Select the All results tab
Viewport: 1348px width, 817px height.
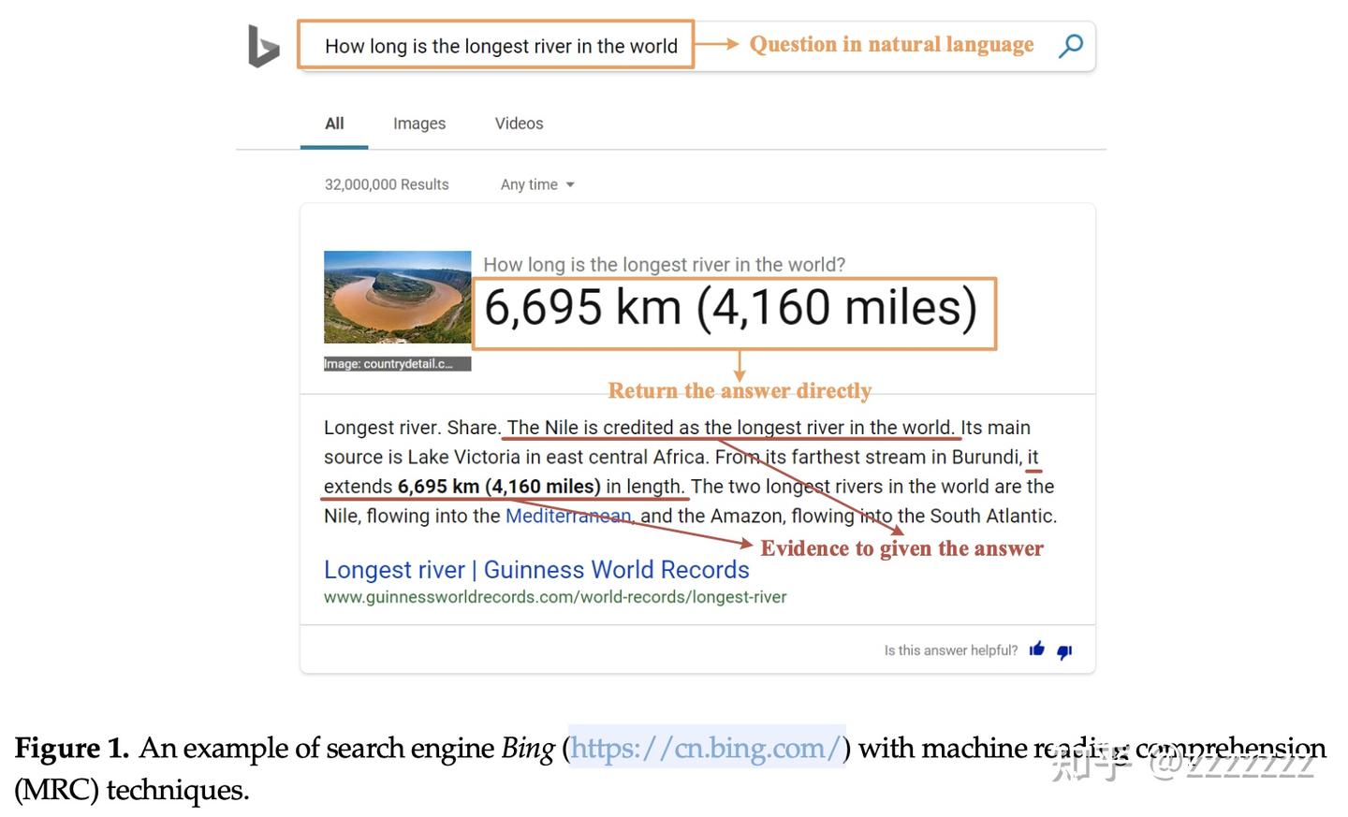pos(333,123)
